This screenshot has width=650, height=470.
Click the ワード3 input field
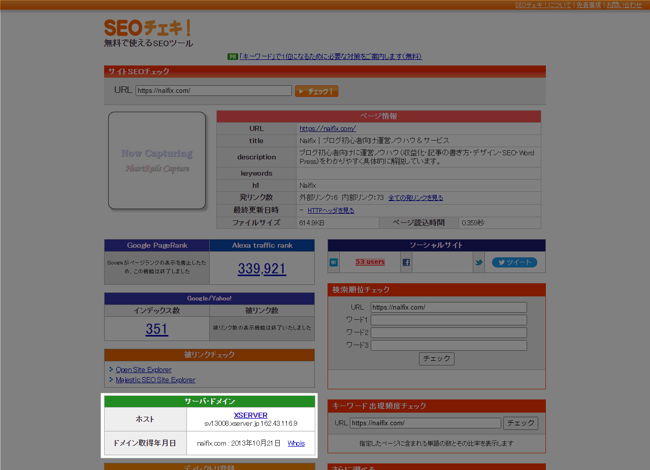[449, 346]
